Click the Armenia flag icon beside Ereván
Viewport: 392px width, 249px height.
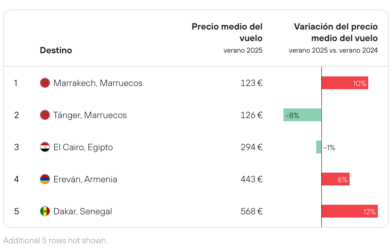45,179
